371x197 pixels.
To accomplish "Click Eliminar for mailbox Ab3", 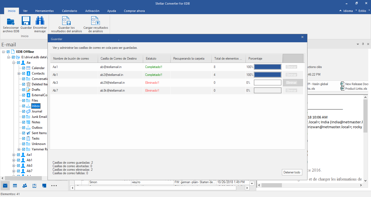I will tap(291, 83).
